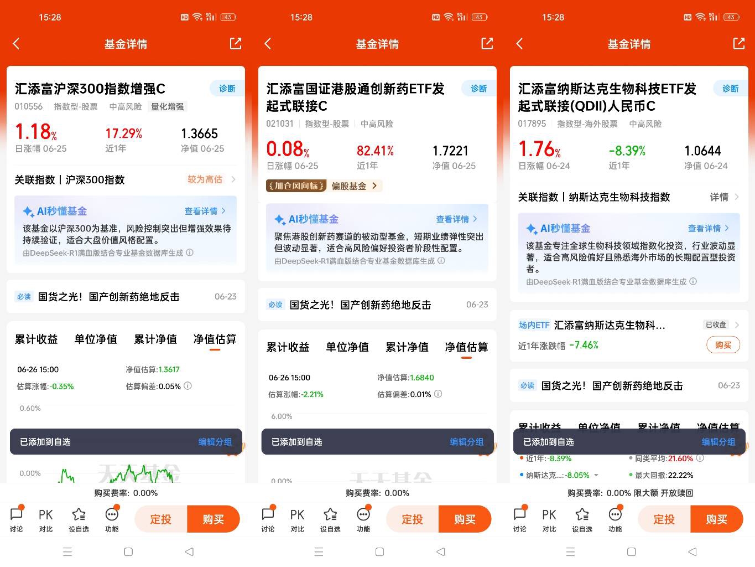755x567 pixels.
Task: Tap 量化增强 tag under 沪深300指数增强C
Action: click(168, 106)
